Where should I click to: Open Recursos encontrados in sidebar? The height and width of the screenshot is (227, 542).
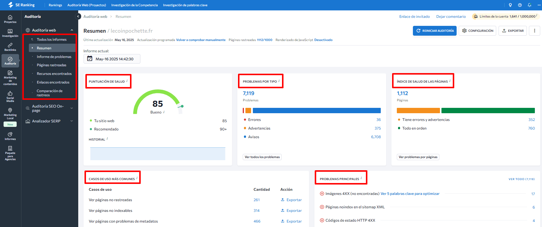coord(54,74)
